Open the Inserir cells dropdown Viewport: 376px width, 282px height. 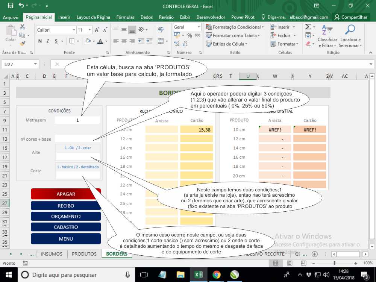click(x=294, y=27)
